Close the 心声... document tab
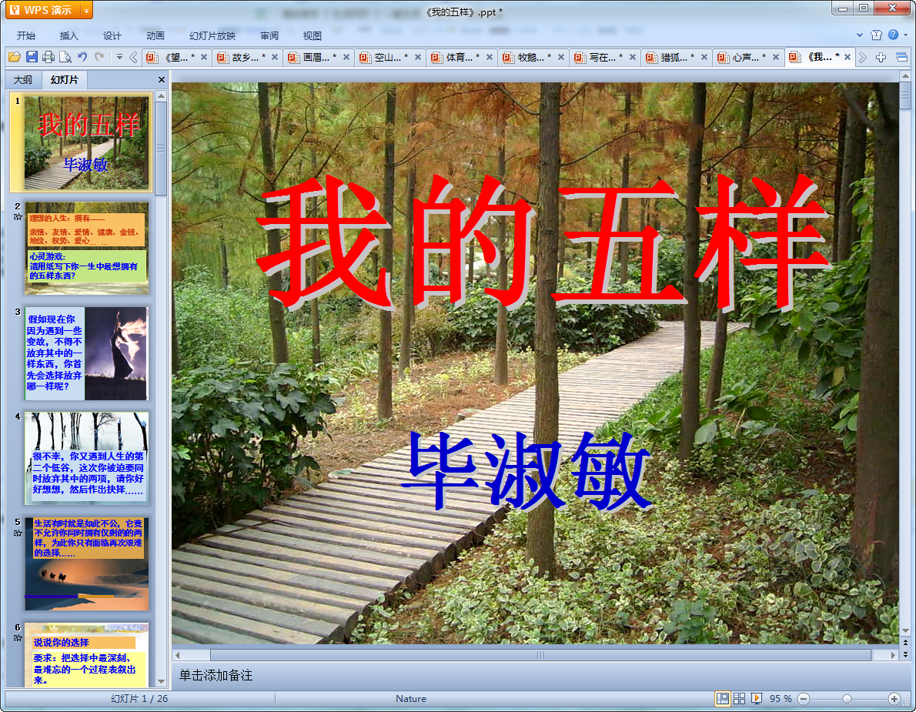The width and height of the screenshot is (916, 712). click(776, 57)
